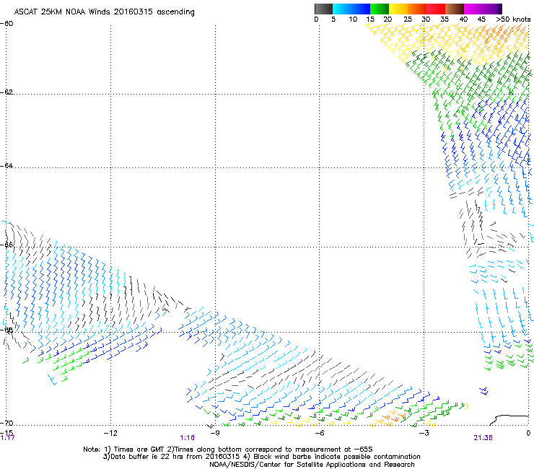Click the magenta 40-45 knots color band
534x469 pixels.
[473, 9]
